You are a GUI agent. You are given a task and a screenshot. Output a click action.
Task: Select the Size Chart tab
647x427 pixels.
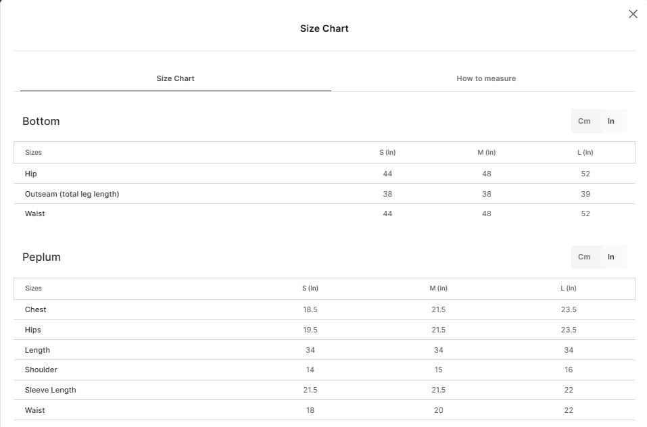tap(175, 78)
